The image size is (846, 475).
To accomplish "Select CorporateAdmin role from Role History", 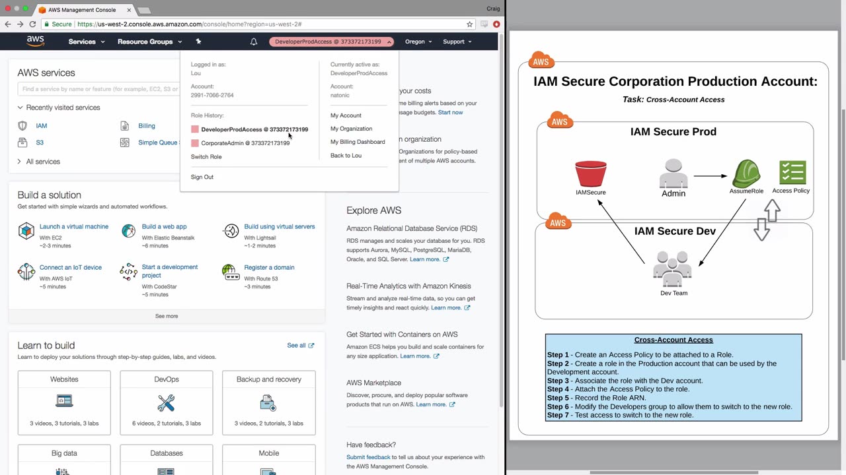I will pos(245,143).
